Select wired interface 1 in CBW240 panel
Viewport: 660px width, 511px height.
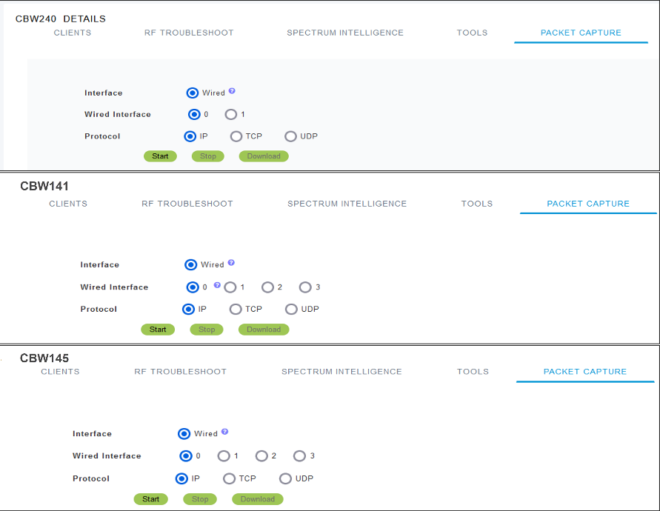230,115
